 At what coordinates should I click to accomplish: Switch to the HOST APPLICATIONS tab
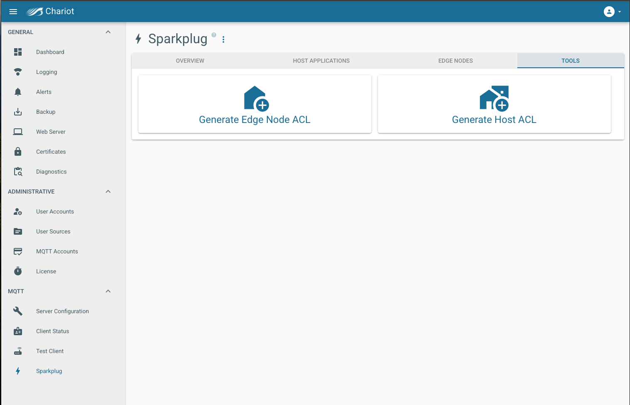(321, 61)
